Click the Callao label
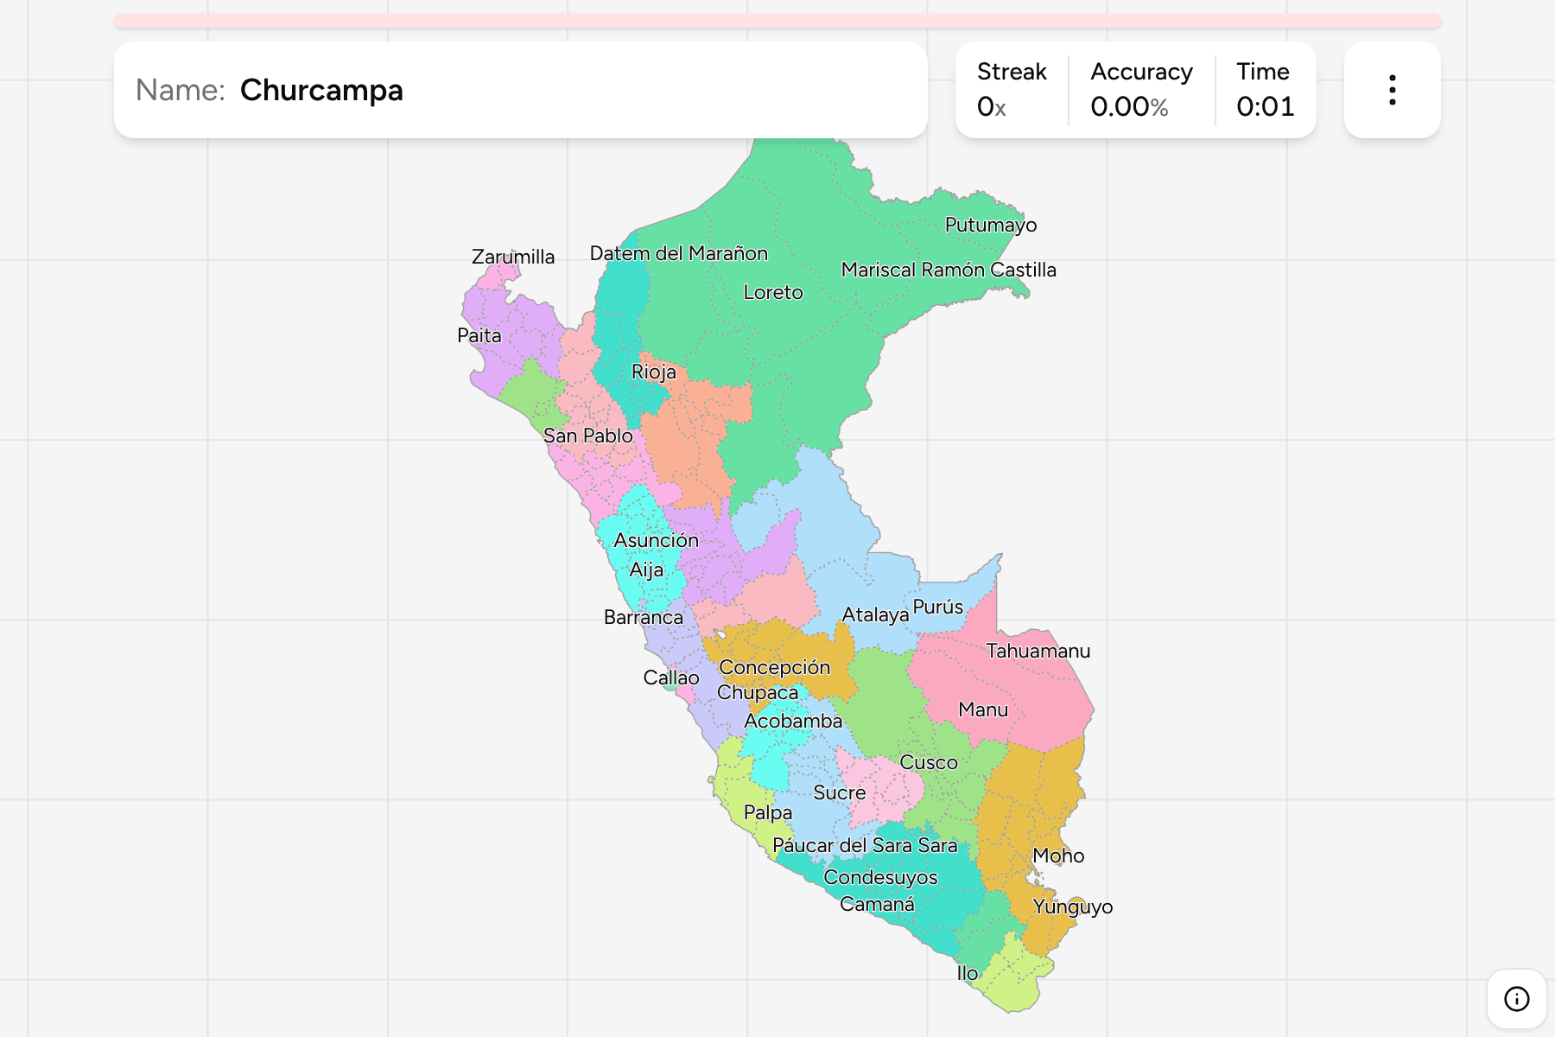1555x1037 pixels. [x=671, y=678]
